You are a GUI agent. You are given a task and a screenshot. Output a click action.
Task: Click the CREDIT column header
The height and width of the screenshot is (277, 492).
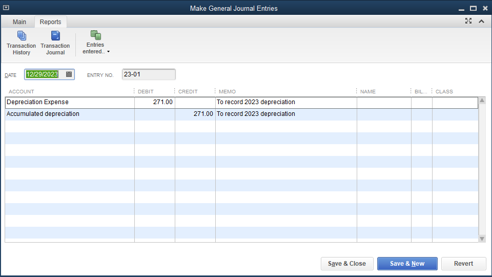point(188,92)
